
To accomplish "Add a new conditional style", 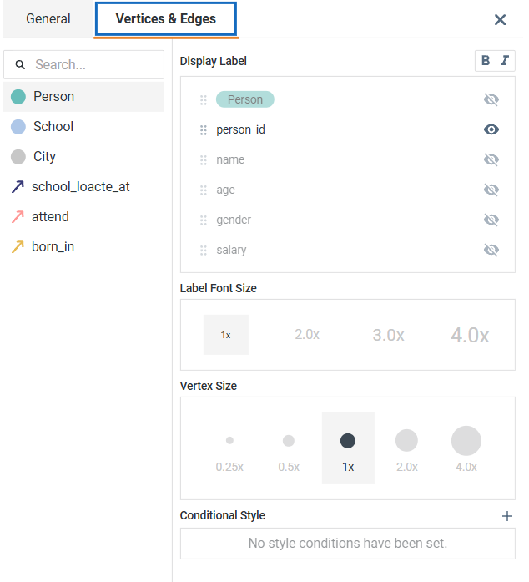I will (x=506, y=516).
